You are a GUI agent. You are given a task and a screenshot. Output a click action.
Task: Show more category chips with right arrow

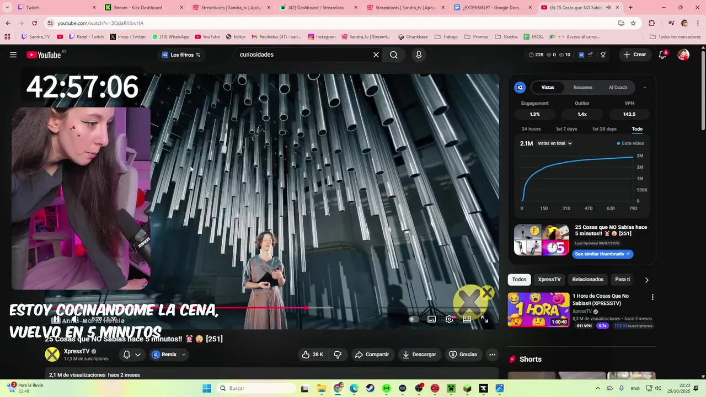pos(647,280)
